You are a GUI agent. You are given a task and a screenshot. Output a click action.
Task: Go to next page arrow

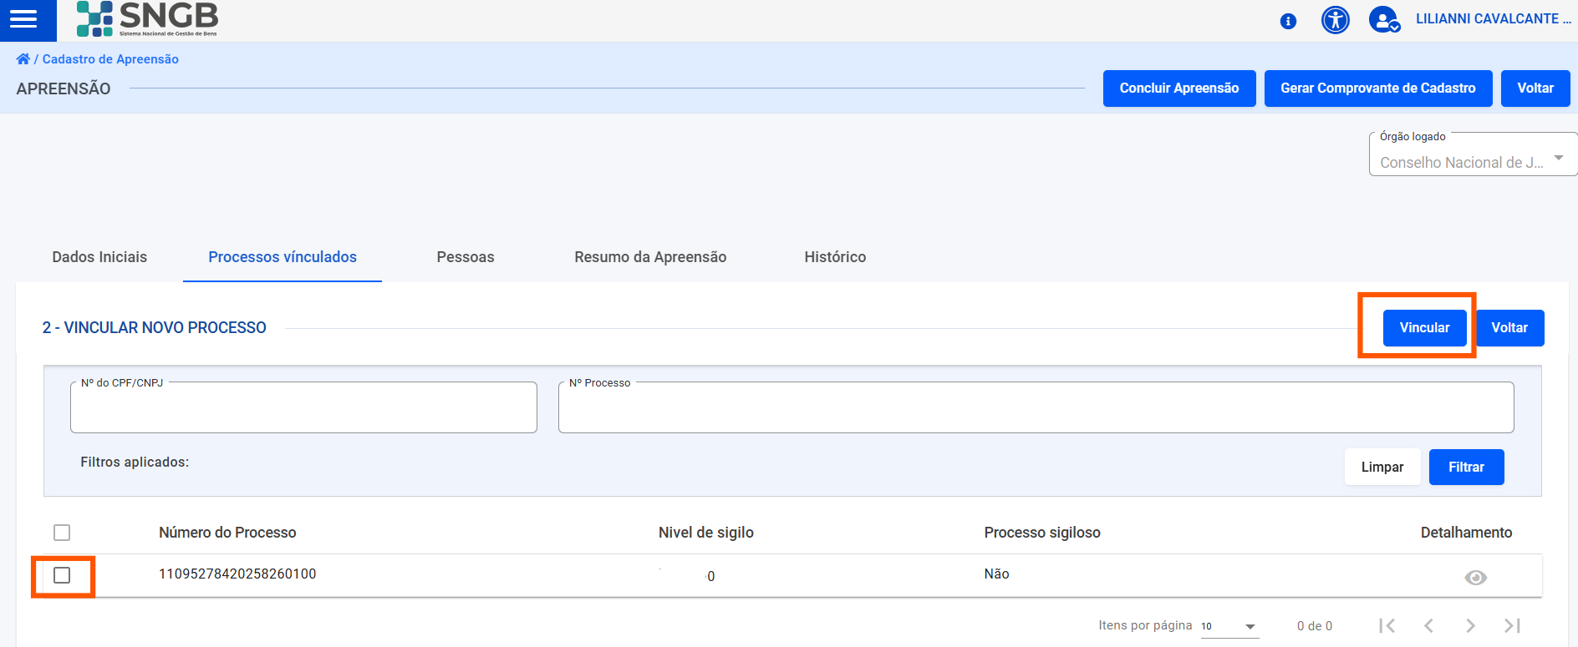(1470, 625)
